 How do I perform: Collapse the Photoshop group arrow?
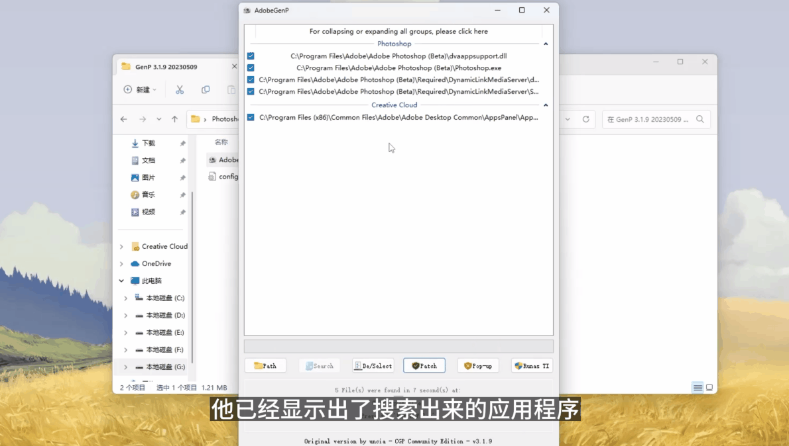click(546, 44)
